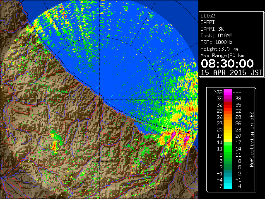The height and width of the screenshot is (199, 265).
Task: Pick the bright green 11 to 14 legend band
Action: click(228, 148)
